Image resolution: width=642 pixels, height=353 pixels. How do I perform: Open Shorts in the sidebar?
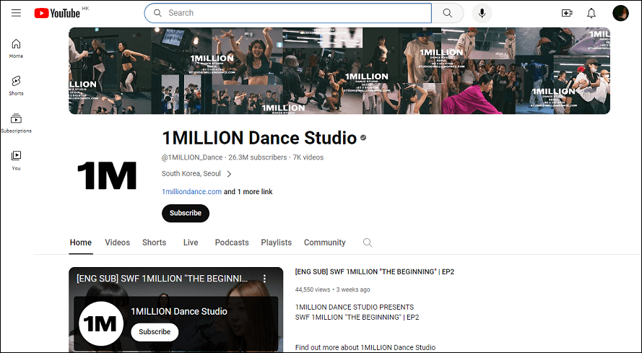click(16, 86)
